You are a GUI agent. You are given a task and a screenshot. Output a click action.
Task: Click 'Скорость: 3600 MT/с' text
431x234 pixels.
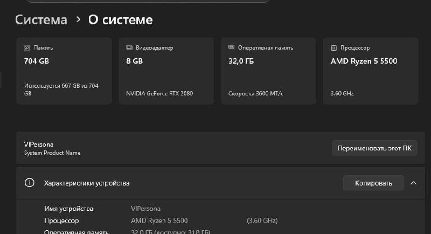pyautogui.click(x=255, y=93)
